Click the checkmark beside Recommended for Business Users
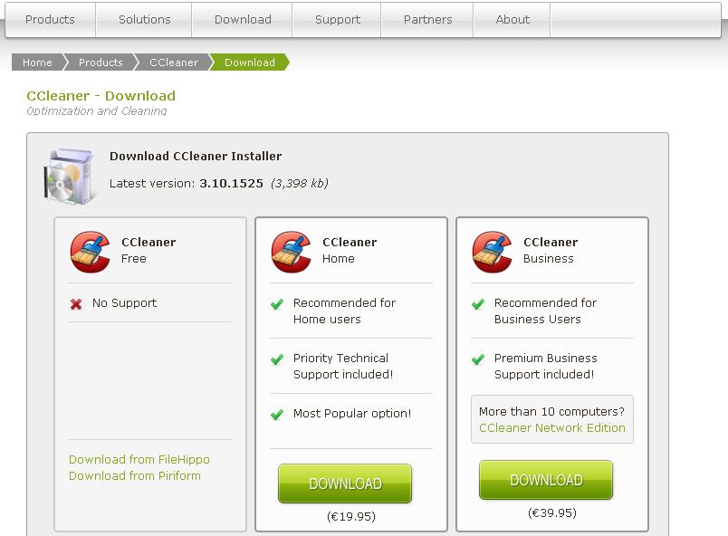Screen dimensions: 728x536 [478, 304]
